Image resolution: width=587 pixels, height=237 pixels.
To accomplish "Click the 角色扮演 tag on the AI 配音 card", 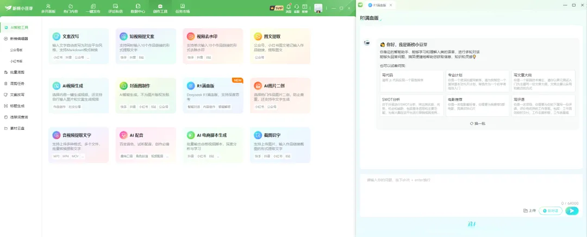I will click(142, 156).
